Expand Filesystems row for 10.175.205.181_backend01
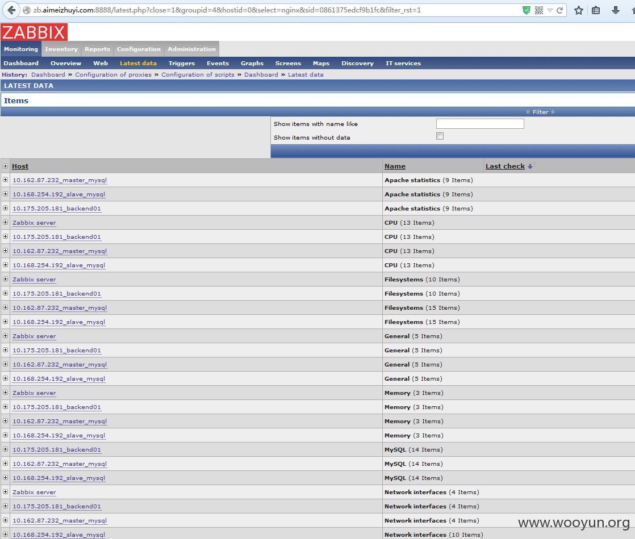This screenshot has height=539, width=635. (x=5, y=293)
